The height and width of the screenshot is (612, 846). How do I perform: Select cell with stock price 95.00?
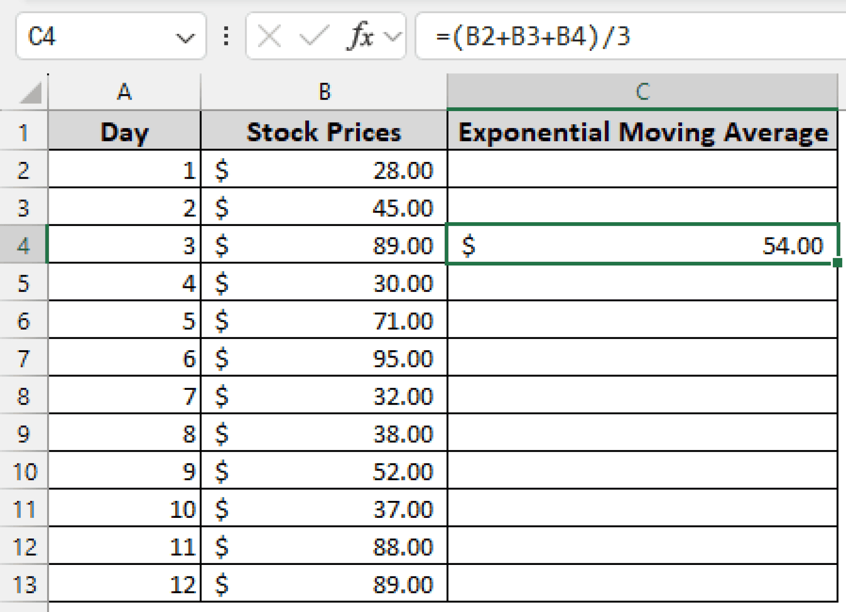[x=324, y=358]
